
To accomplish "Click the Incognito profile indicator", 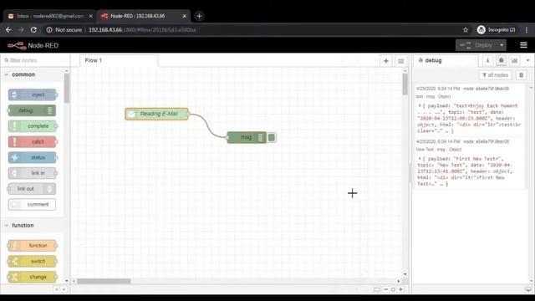I will (x=497, y=30).
